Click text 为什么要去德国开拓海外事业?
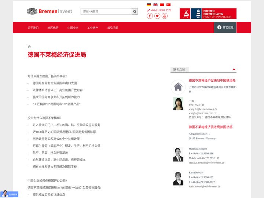264x198 pixels. point(47,76)
